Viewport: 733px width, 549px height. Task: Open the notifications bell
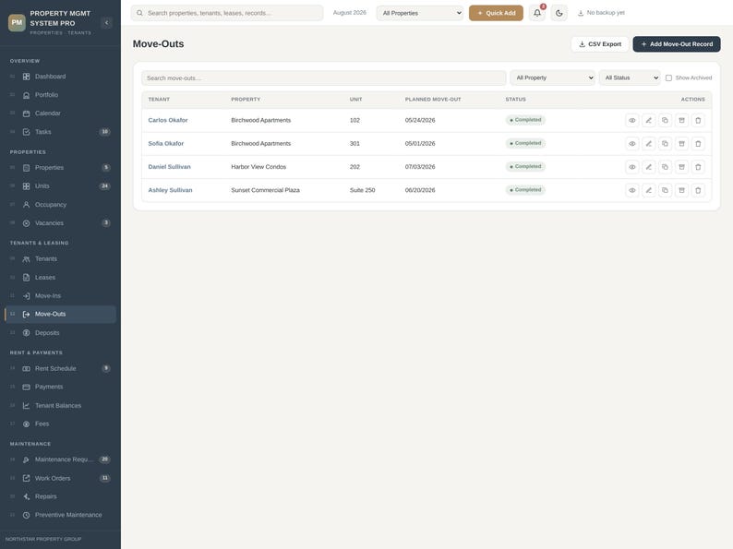[537, 13]
